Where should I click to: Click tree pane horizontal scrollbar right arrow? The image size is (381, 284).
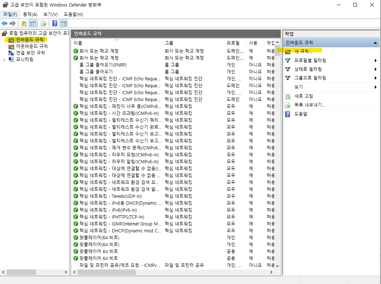(66, 272)
